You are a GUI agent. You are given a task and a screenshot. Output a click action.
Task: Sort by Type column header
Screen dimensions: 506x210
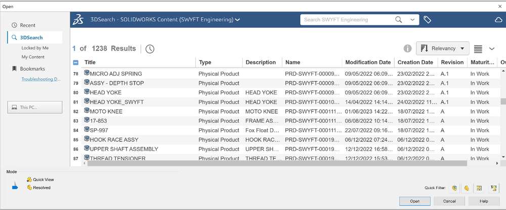click(x=205, y=63)
